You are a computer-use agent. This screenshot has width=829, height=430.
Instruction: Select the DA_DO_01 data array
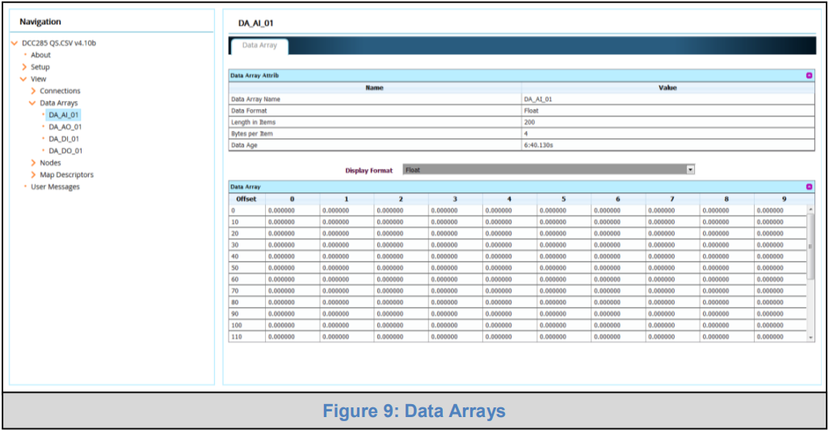(65, 150)
